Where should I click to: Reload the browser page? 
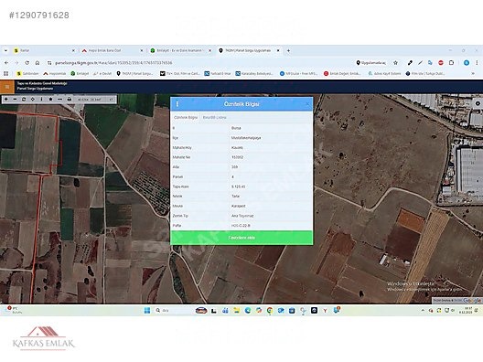(x=27, y=63)
